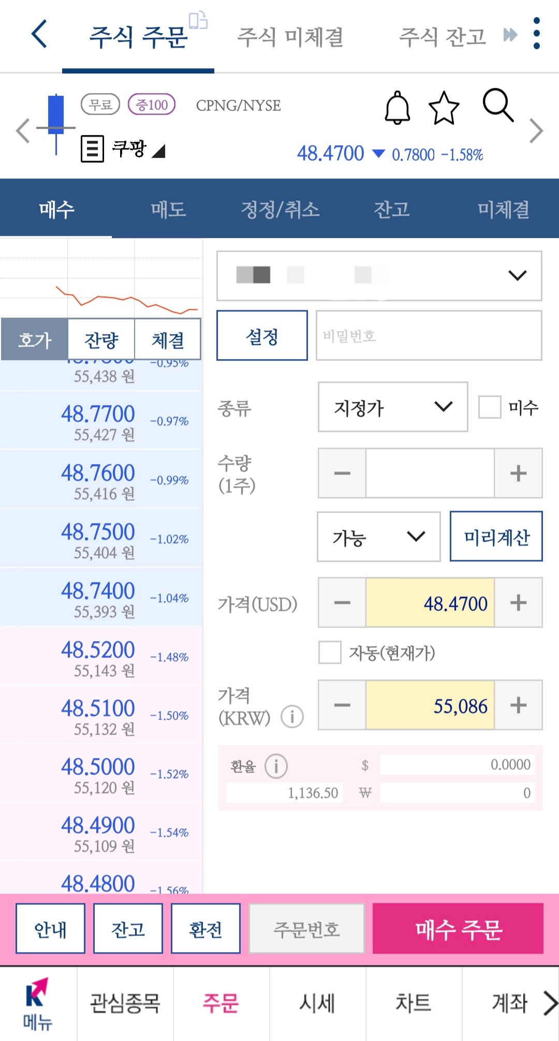Open 시세 in the bottom navigation
Screen dimensions: 559x1041
[317, 1003]
